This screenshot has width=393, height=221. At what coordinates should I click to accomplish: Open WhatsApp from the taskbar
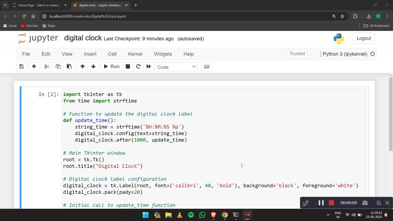(202, 215)
